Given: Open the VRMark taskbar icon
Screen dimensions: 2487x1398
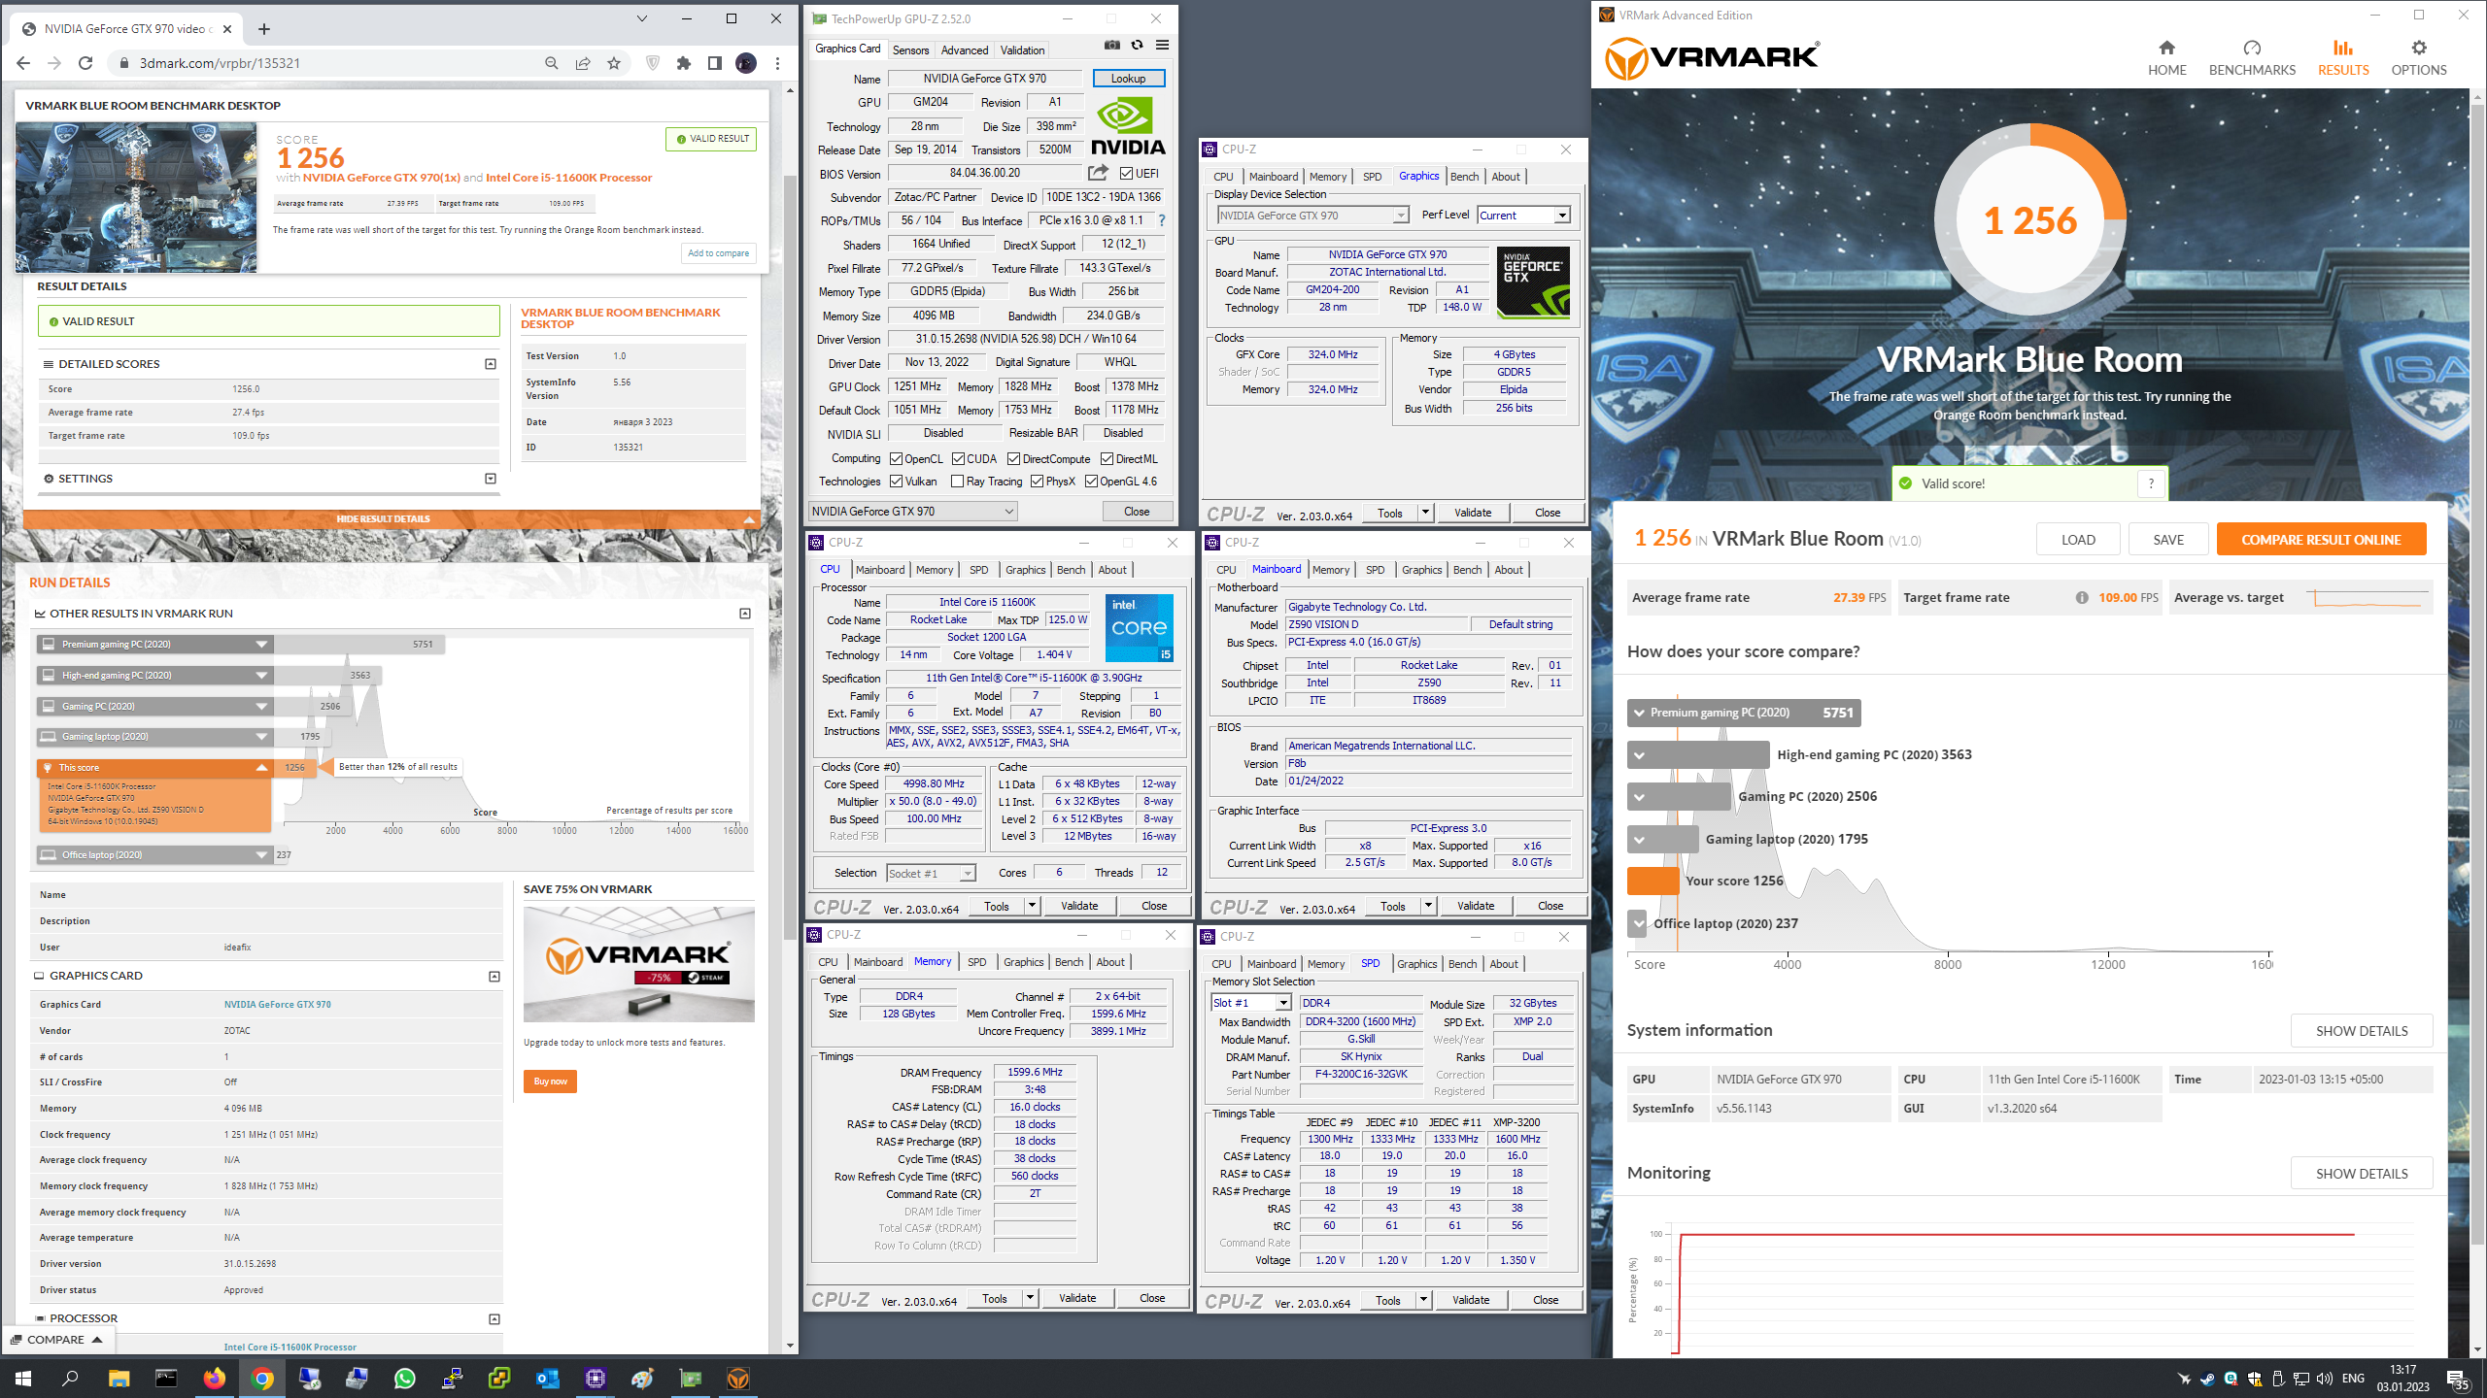Looking at the screenshot, I should click(737, 1379).
